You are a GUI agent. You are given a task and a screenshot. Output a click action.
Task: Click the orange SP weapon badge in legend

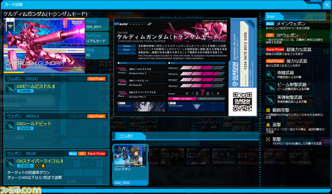click(x=270, y=35)
